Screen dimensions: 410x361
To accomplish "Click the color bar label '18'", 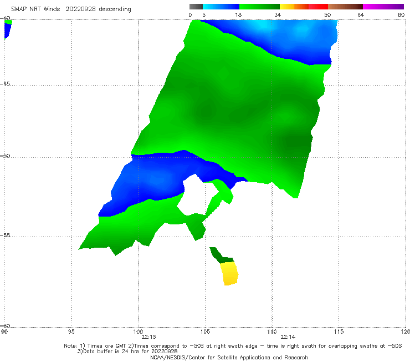I will [238, 15].
